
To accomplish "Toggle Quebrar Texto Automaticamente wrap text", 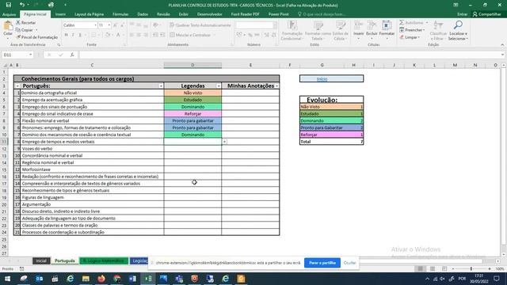I will coord(200,25).
